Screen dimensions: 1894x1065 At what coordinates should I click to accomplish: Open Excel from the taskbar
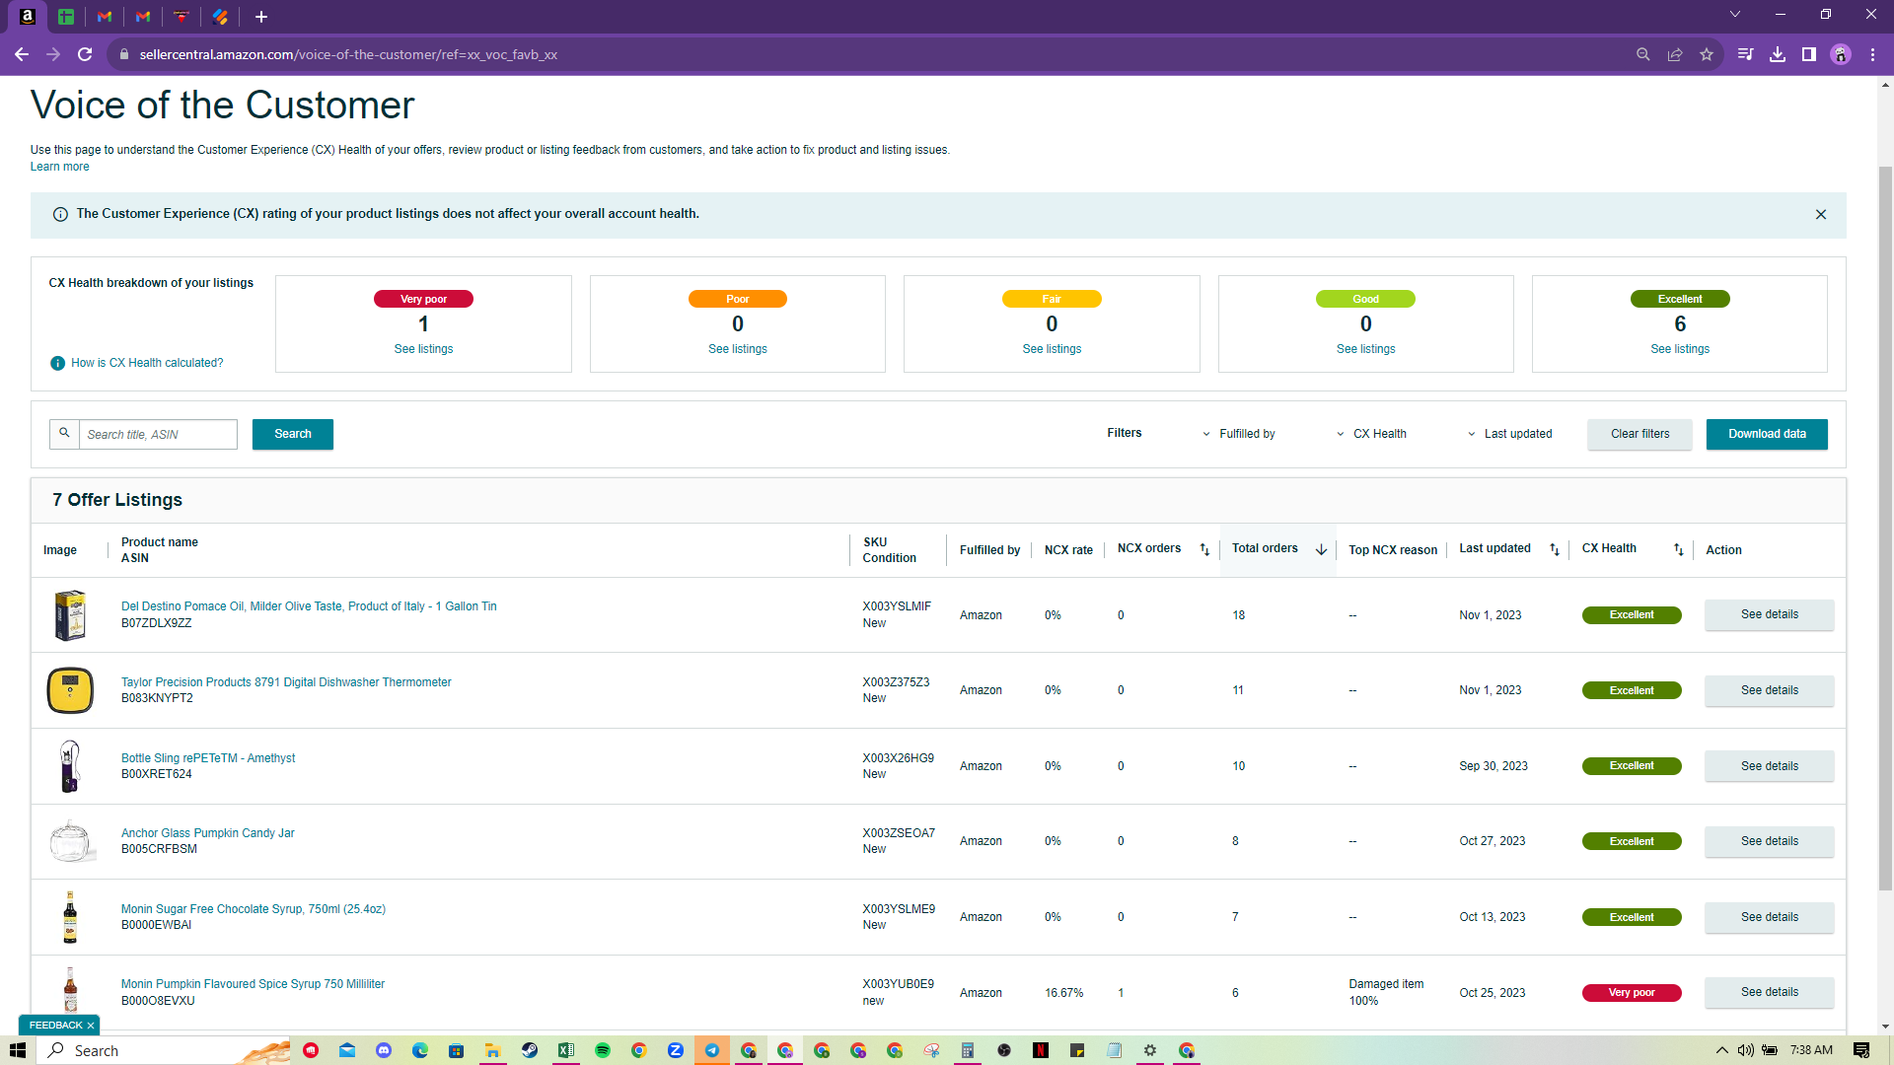[566, 1050]
